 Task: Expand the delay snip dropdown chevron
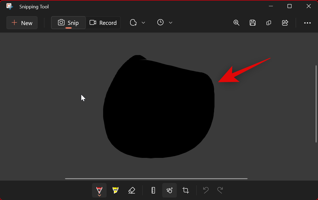tap(171, 23)
